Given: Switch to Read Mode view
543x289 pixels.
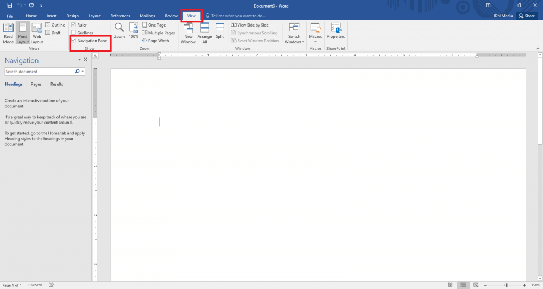Looking at the screenshot, I should coord(8,33).
